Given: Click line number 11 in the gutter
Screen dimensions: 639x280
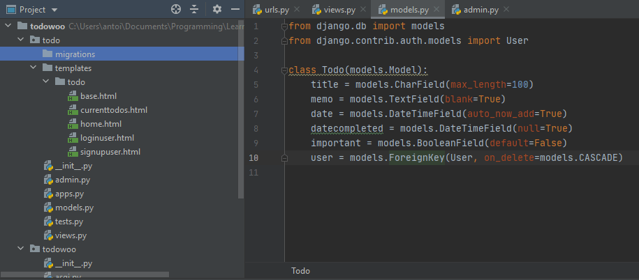Looking at the screenshot, I should click(x=254, y=173).
